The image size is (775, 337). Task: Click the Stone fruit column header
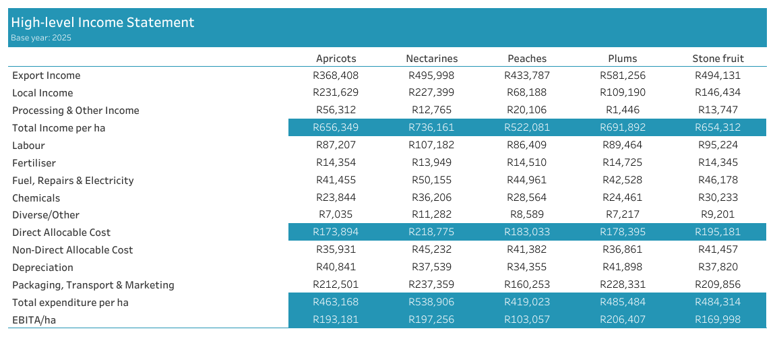718,59
